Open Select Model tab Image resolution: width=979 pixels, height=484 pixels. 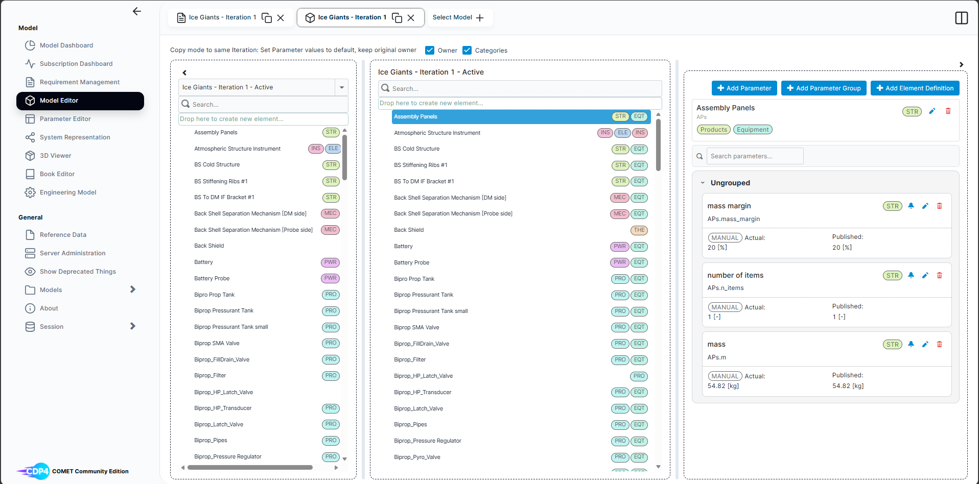(458, 17)
